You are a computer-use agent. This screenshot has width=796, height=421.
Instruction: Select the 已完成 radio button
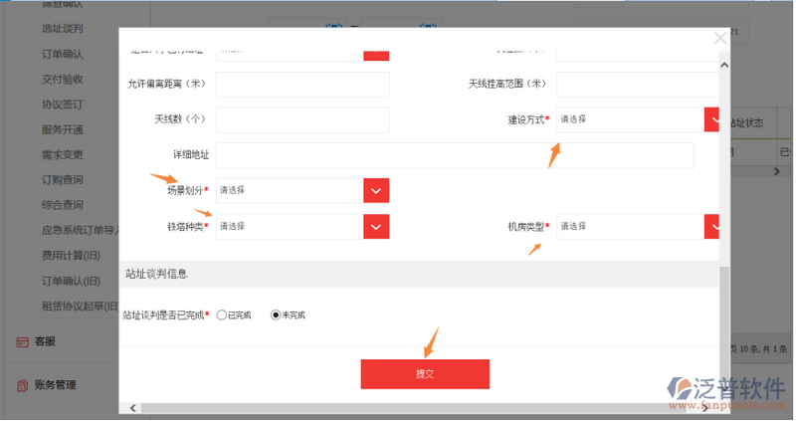(x=222, y=315)
